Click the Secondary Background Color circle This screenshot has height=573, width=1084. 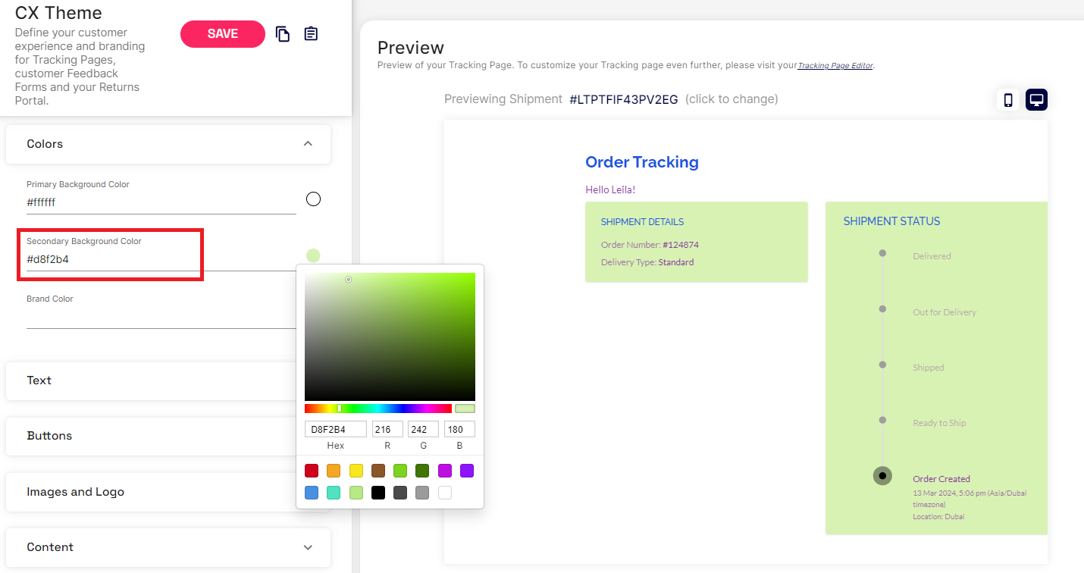point(313,255)
